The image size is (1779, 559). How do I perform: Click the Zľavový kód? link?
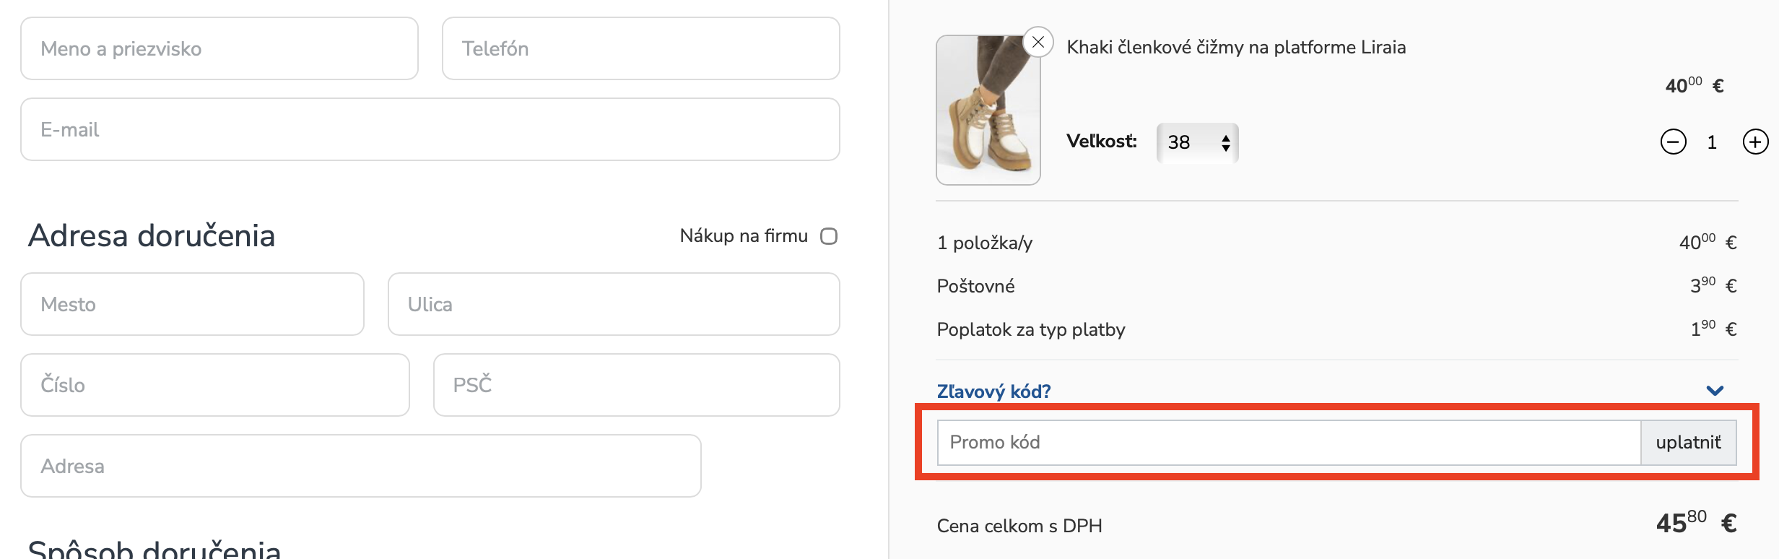tap(993, 391)
